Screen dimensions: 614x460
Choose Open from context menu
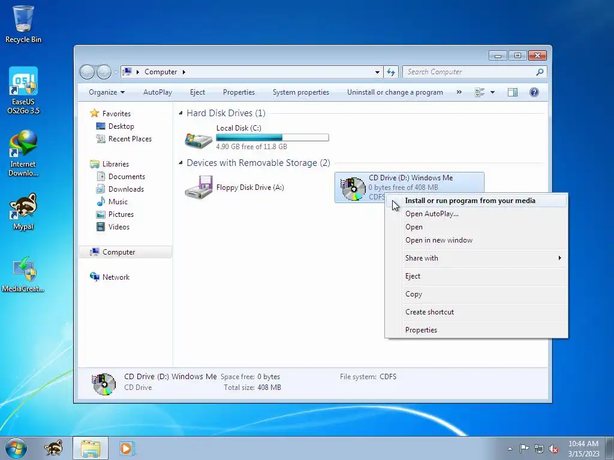(476, 227)
